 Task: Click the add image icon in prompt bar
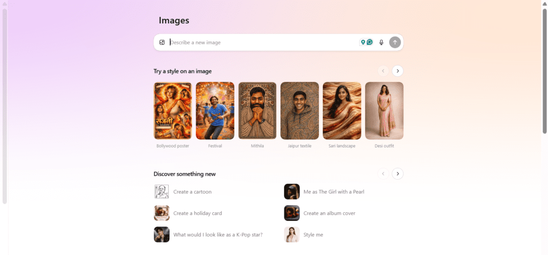point(162,42)
